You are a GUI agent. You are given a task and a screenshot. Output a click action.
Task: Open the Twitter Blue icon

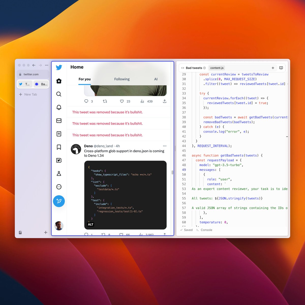(59, 160)
